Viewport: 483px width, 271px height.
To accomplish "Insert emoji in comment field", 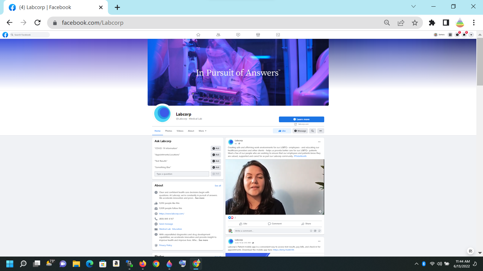I will pyautogui.click(x=311, y=231).
